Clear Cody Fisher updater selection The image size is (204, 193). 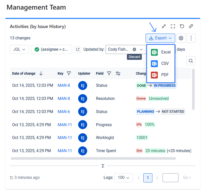(x=134, y=49)
